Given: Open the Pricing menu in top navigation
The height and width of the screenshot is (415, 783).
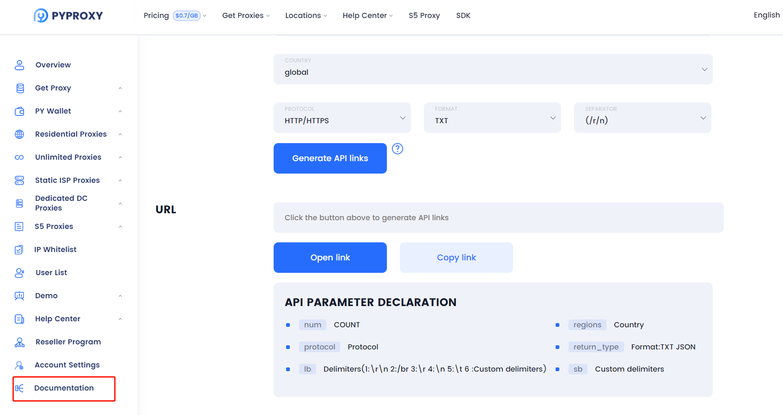Looking at the screenshot, I should click(x=175, y=16).
